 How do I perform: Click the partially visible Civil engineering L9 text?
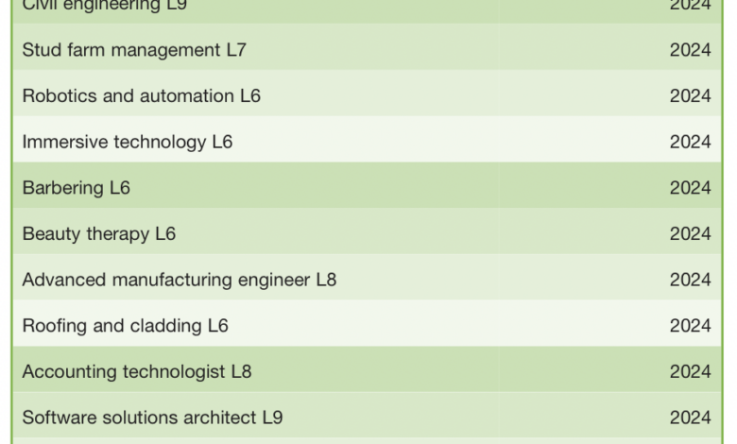pos(106,6)
